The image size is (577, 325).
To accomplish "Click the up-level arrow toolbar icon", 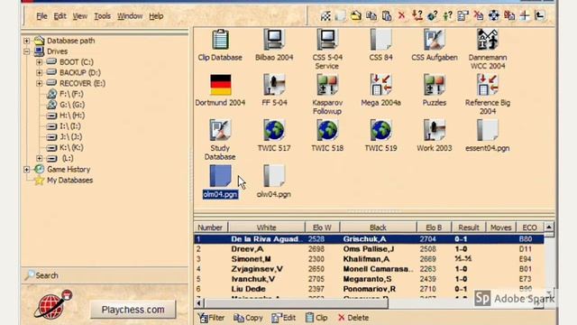I will [540, 16].
